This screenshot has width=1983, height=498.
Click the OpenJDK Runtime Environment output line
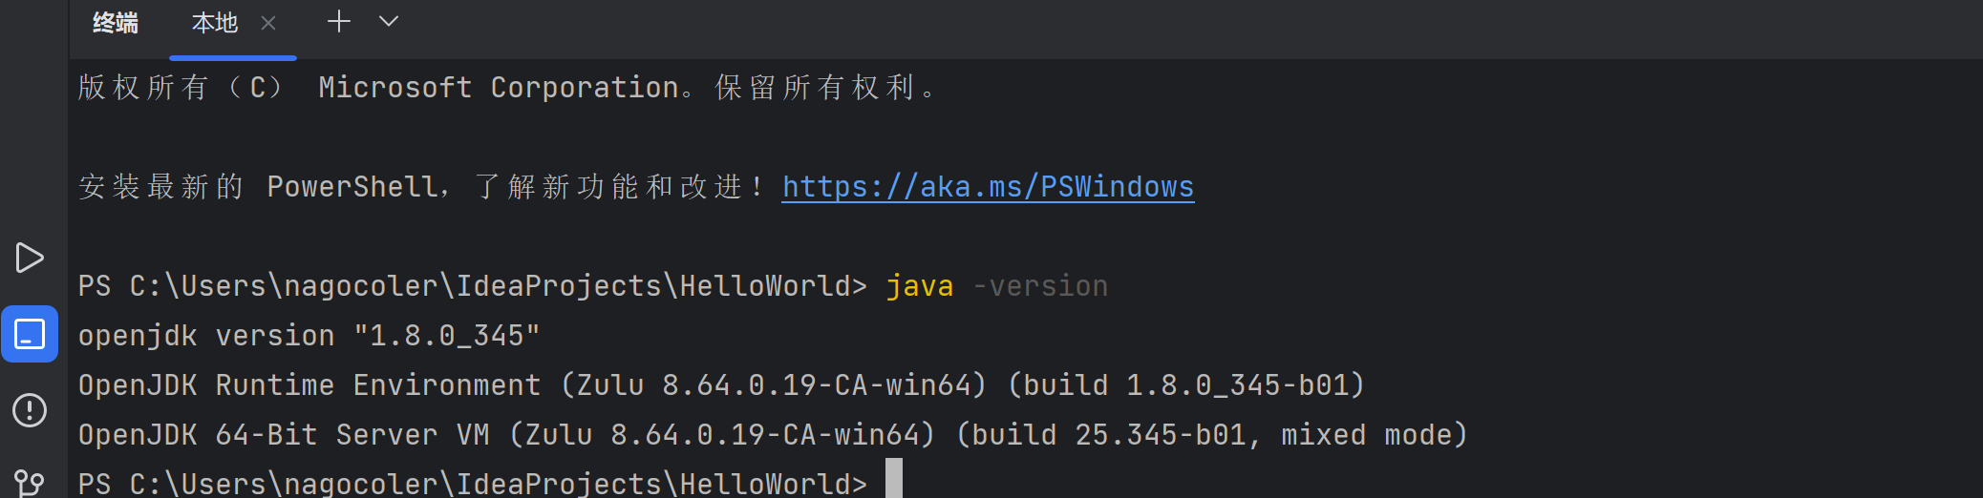(x=722, y=385)
